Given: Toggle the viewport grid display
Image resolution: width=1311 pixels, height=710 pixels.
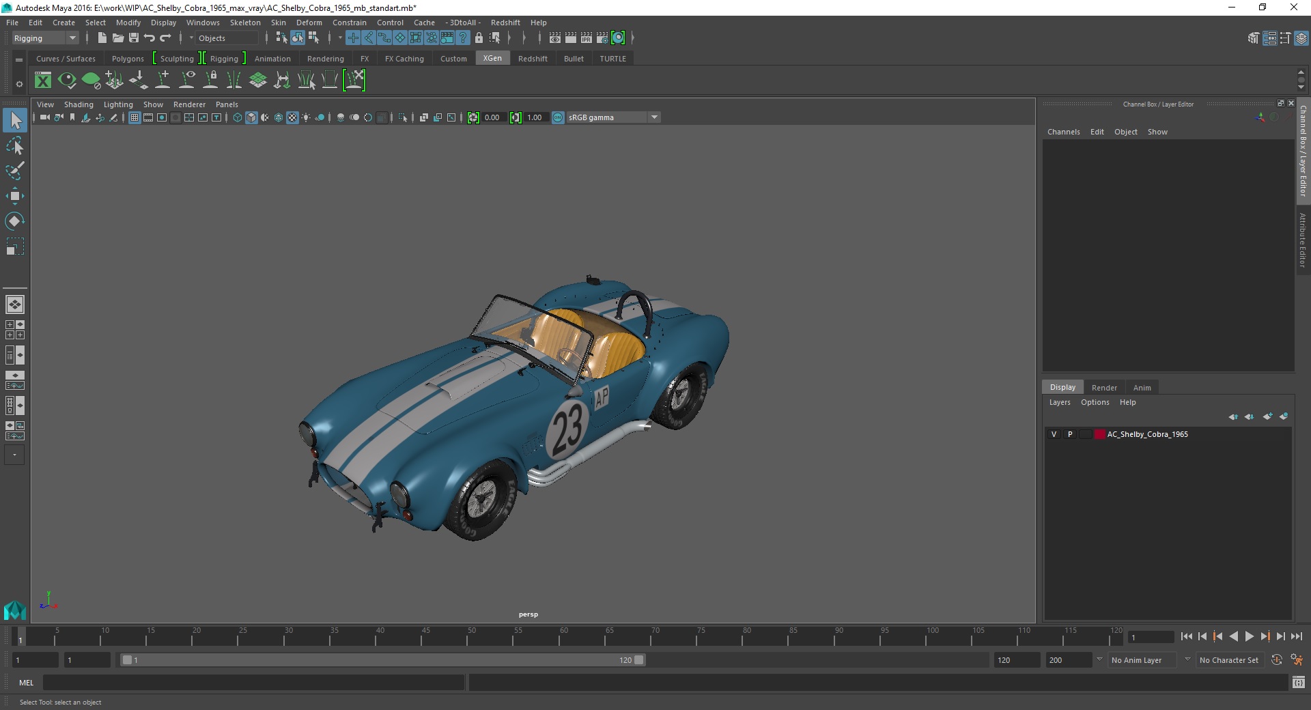Looking at the screenshot, I should click(x=135, y=117).
